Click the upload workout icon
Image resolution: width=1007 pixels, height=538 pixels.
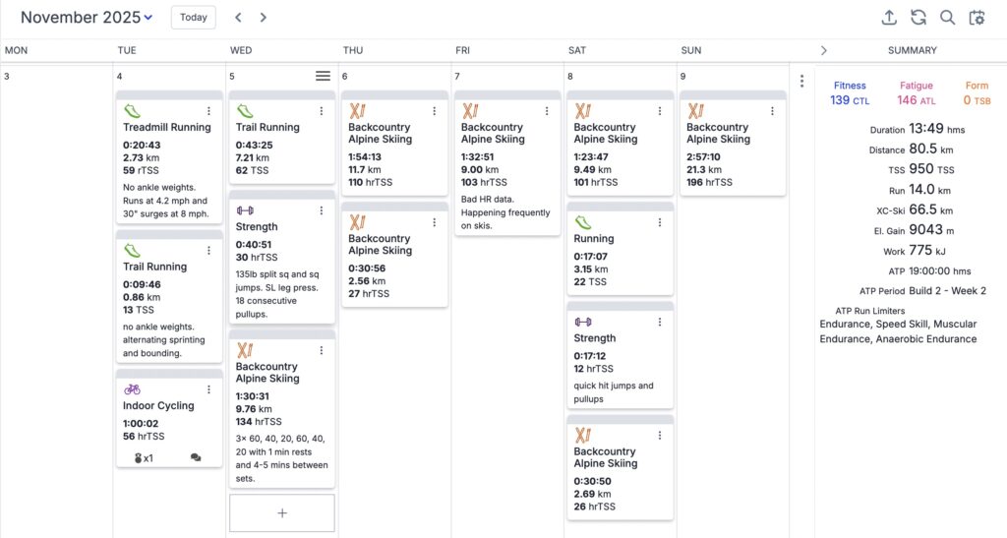(890, 18)
